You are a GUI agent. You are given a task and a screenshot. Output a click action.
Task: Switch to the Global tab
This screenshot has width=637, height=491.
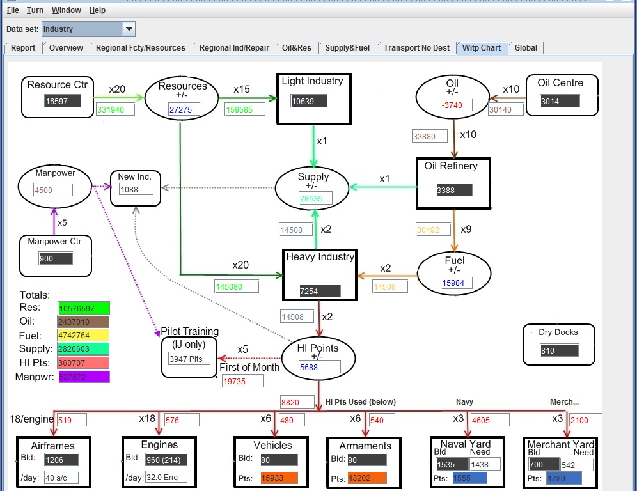tap(526, 48)
